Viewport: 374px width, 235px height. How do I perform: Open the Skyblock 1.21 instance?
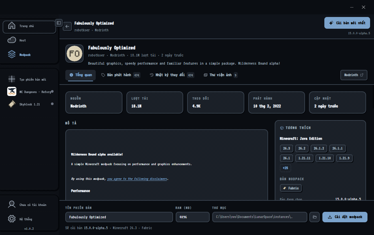click(x=29, y=104)
